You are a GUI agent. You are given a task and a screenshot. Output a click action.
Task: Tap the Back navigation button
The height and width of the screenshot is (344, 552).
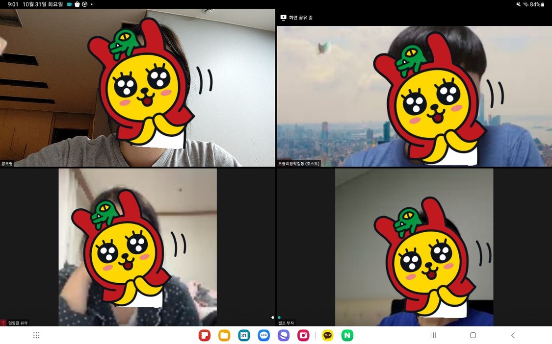click(x=513, y=335)
